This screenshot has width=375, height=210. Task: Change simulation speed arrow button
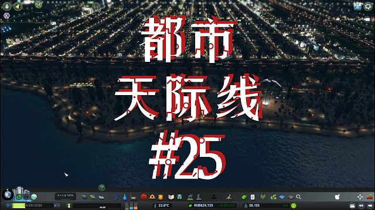tap(56, 205)
